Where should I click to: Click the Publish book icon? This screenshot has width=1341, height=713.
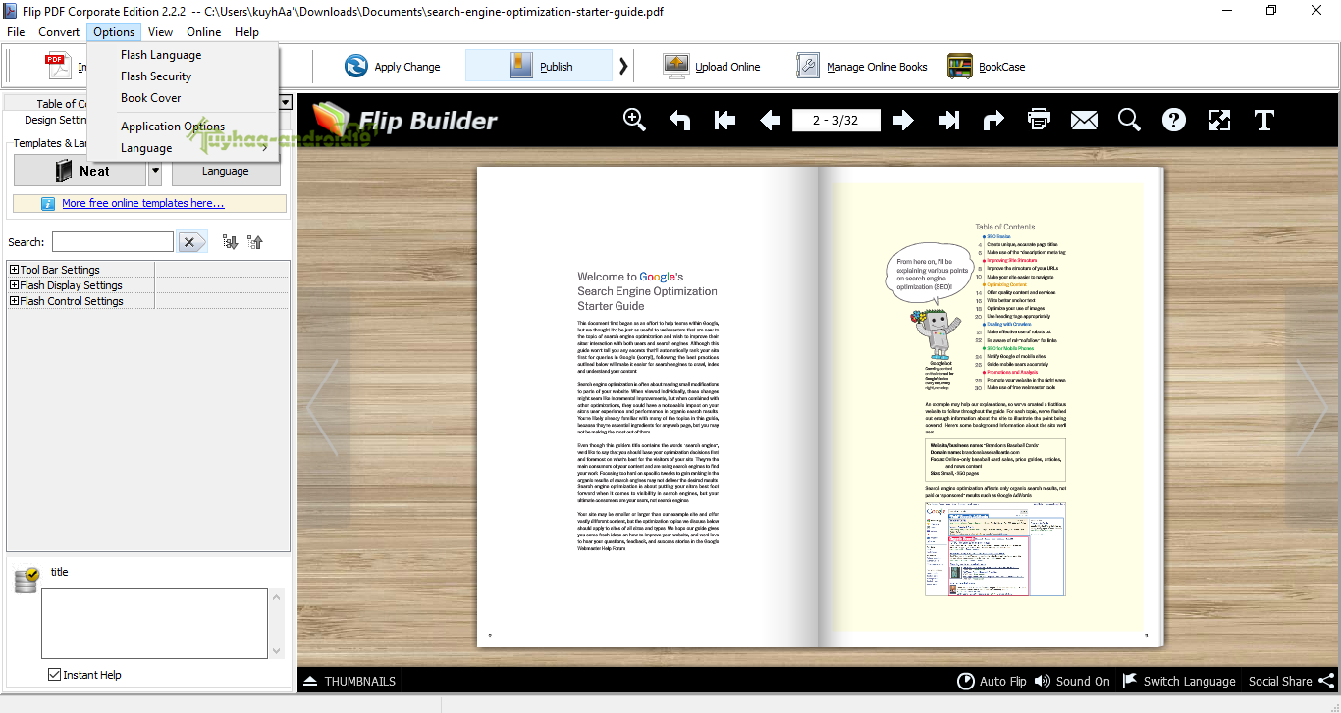(x=521, y=66)
